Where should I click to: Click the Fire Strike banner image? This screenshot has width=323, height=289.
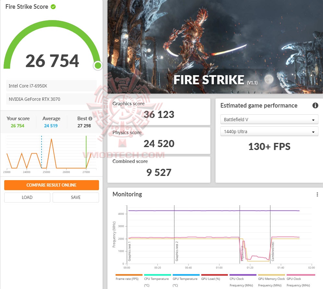point(215,47)
